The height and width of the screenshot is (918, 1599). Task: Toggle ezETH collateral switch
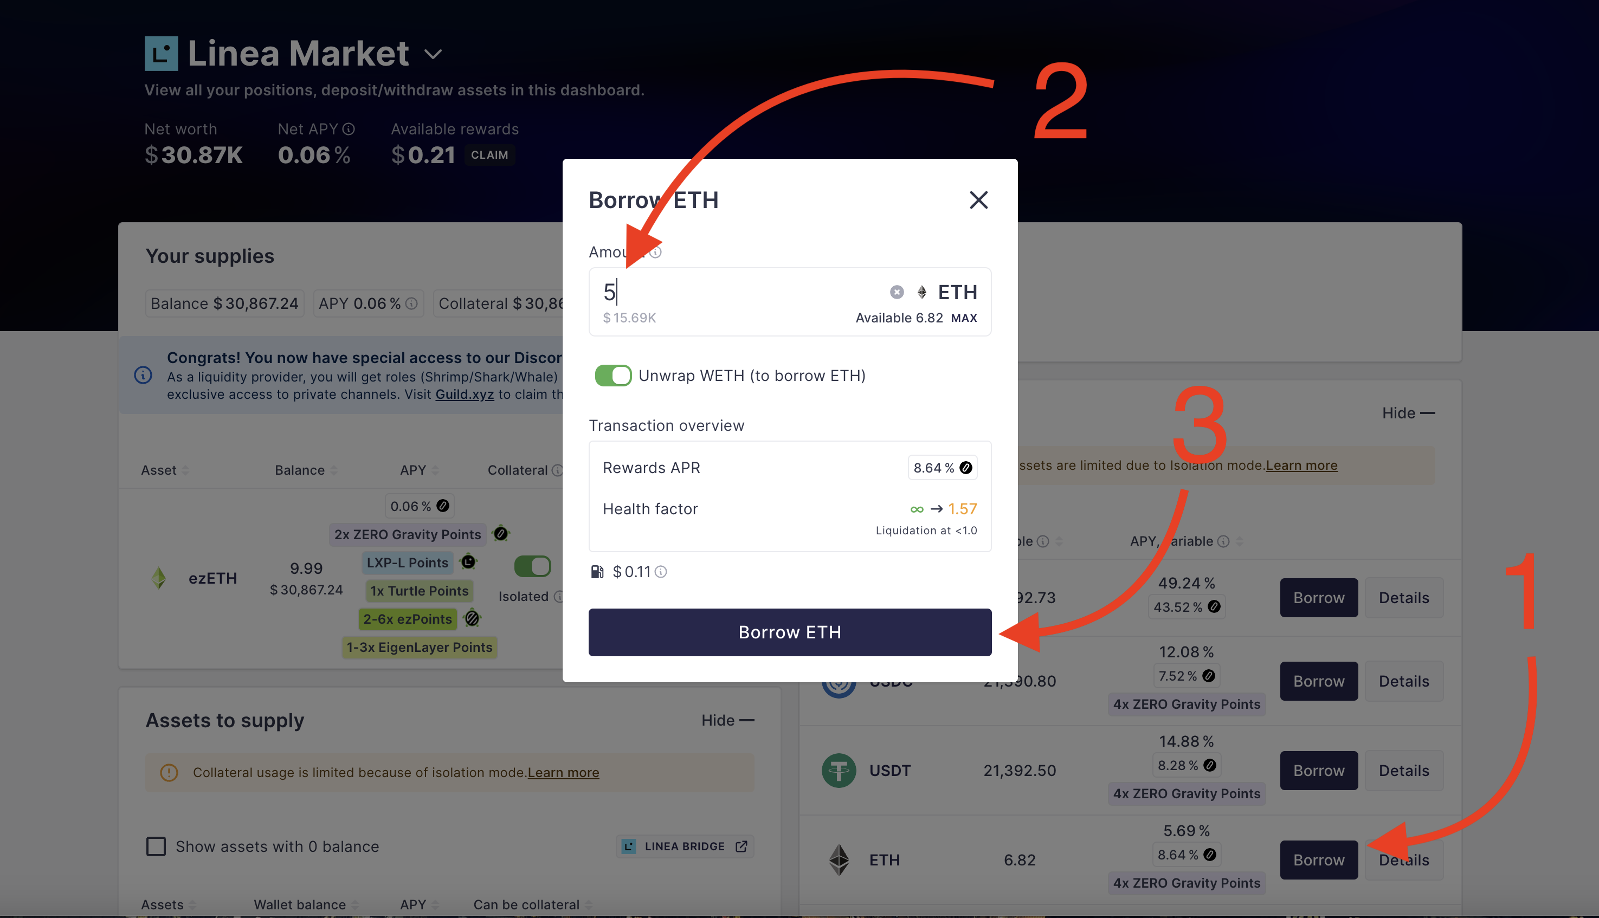(x=533, y=566)
